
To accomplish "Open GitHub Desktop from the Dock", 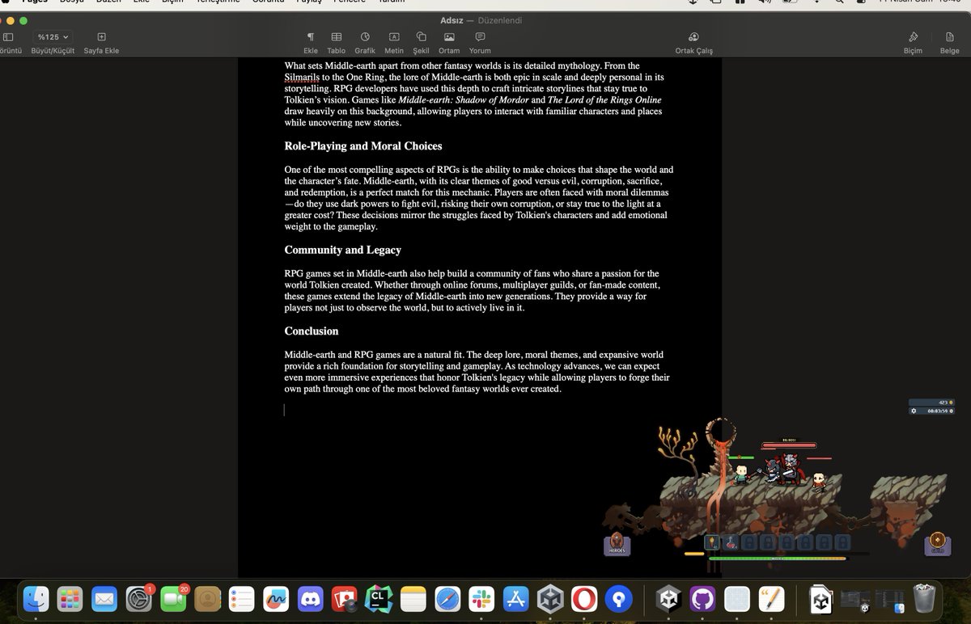I will pyautogui.click(x=702, y=599).
